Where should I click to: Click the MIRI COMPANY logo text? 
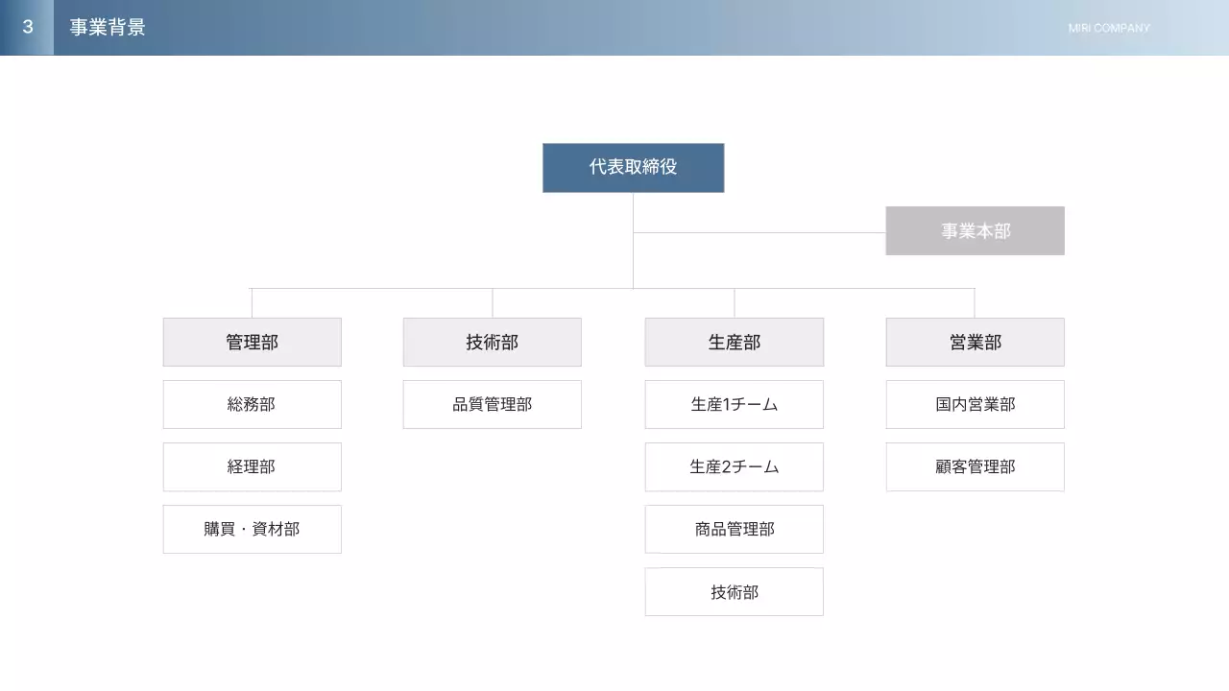click(1108, 28)
